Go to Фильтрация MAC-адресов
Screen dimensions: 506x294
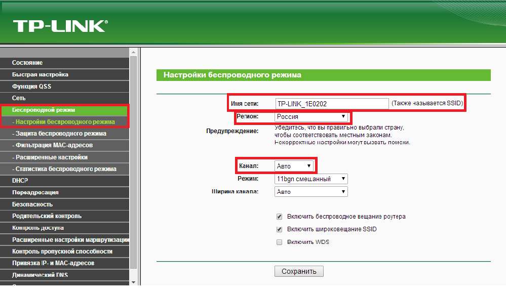click(x=64, y=145)
